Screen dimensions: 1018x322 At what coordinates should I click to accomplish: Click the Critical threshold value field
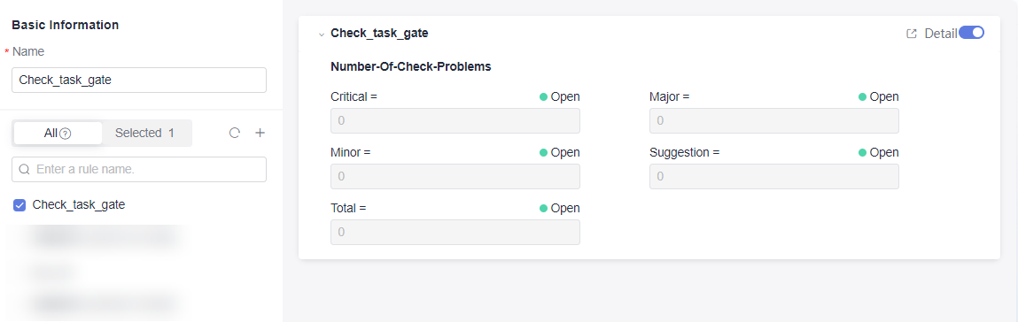[455, 120]
